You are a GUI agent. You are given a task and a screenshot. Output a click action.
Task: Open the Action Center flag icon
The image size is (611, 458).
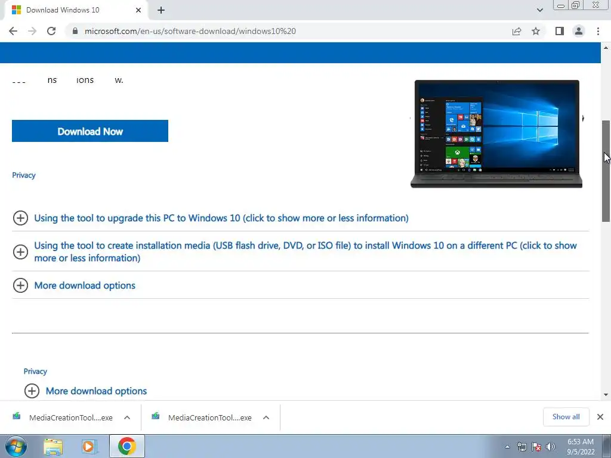536,447
